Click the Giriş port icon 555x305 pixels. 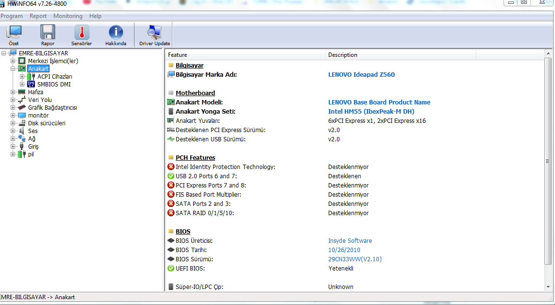point(22,147)
